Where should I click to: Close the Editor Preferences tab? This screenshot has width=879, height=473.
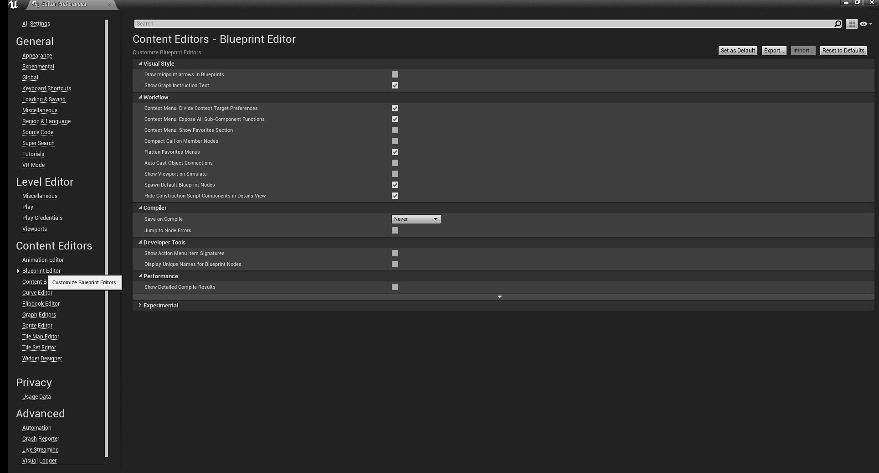(109, 4)
